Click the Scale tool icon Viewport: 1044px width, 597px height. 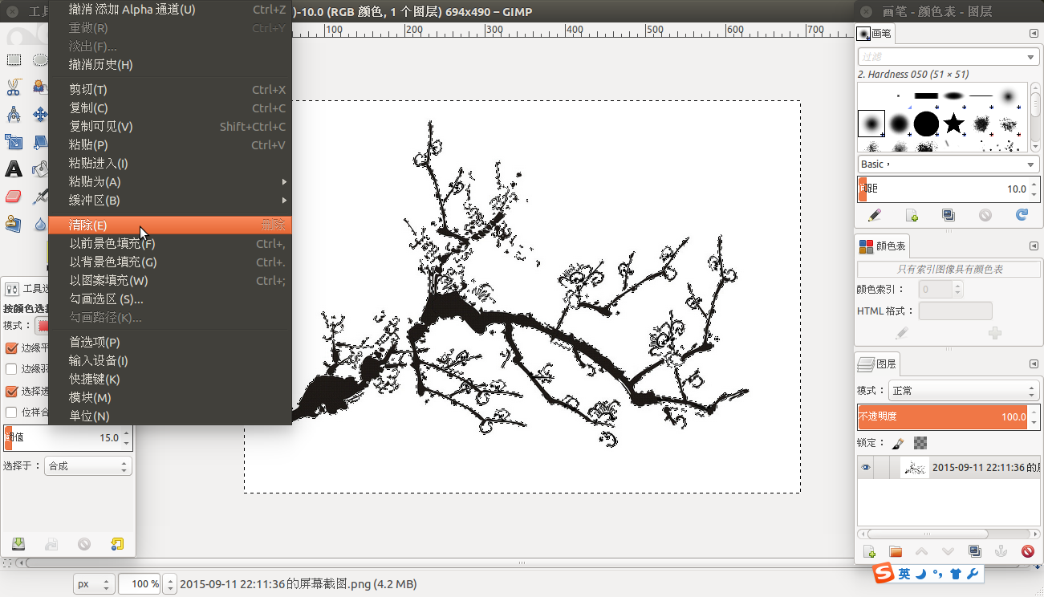pyautogui.click(x=14, y=142)
